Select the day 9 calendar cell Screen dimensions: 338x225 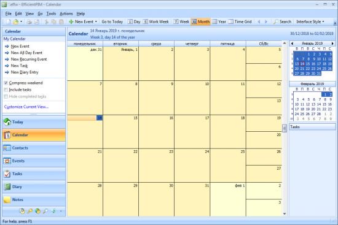click(156, 97)
